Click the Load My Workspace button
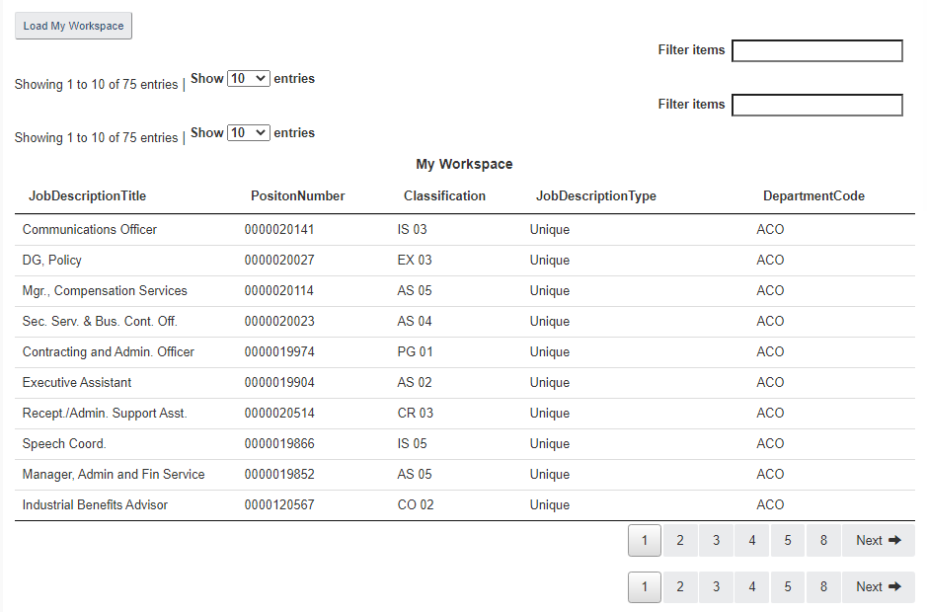927x612 pixels. [73, 26]
